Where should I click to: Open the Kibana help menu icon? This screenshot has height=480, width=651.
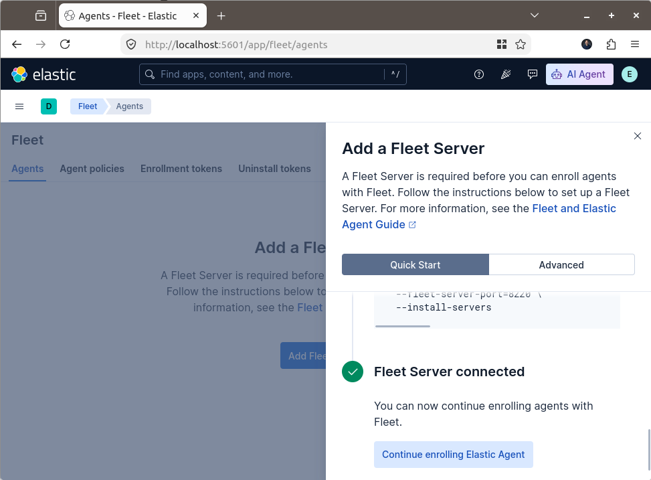click(478, 74)
